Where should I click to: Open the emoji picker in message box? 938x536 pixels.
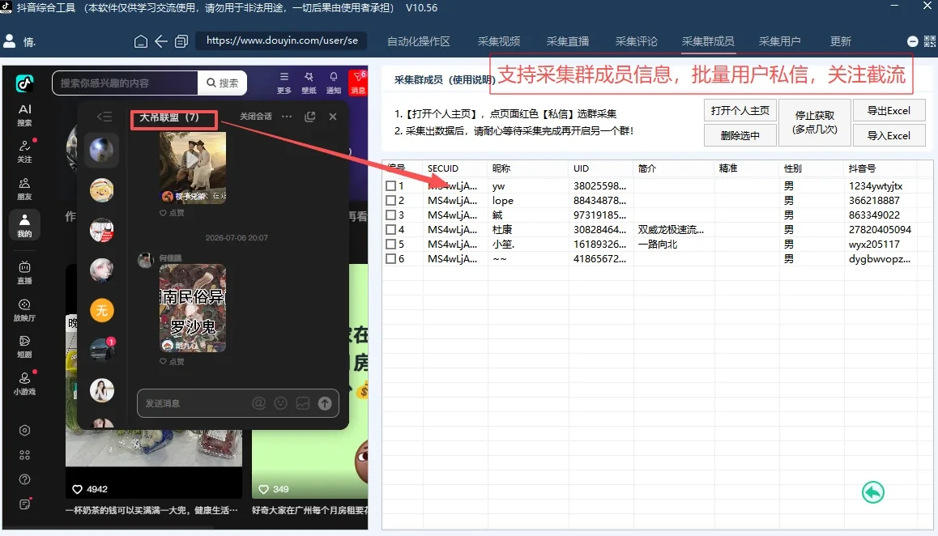(280, 403)
